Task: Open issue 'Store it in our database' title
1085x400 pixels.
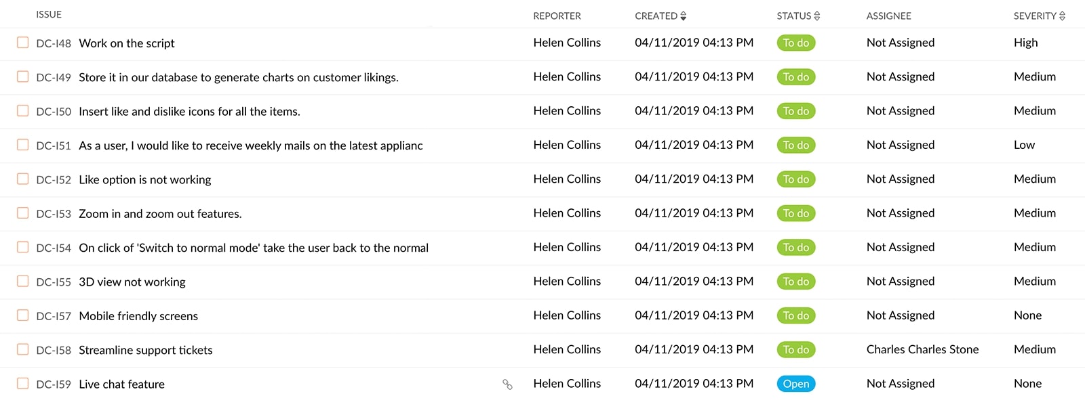Action: click(x=239, y=77)
